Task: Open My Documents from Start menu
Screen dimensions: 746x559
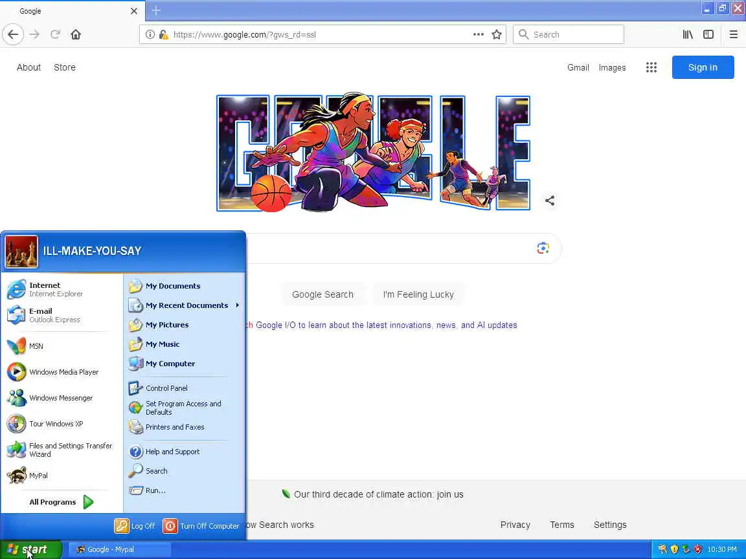Action: pyautogui.click(x=184, y=286)
